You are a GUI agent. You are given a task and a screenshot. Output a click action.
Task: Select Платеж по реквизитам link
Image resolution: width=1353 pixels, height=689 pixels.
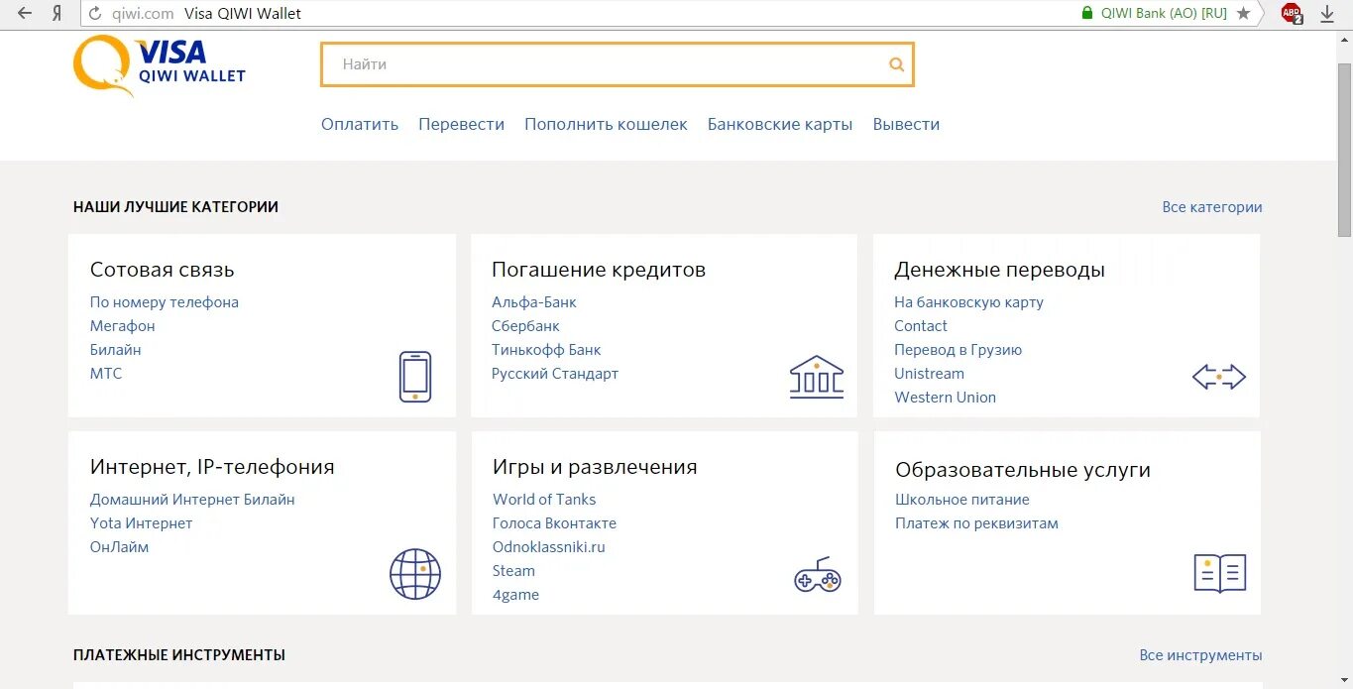tap(976, 523)
